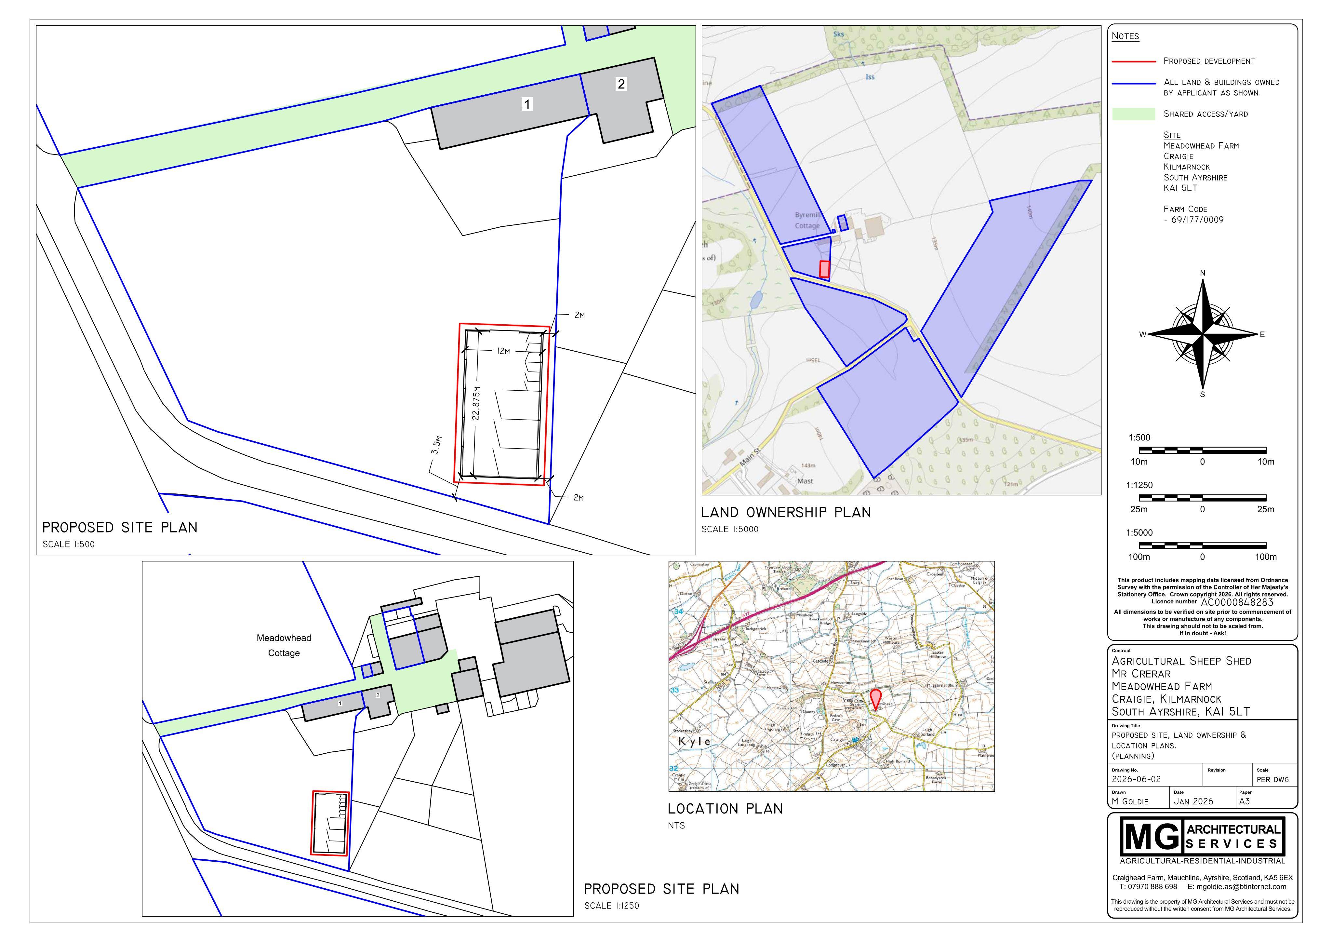
Task: Click the red location pin marker
Action: [x=876, y=699]
